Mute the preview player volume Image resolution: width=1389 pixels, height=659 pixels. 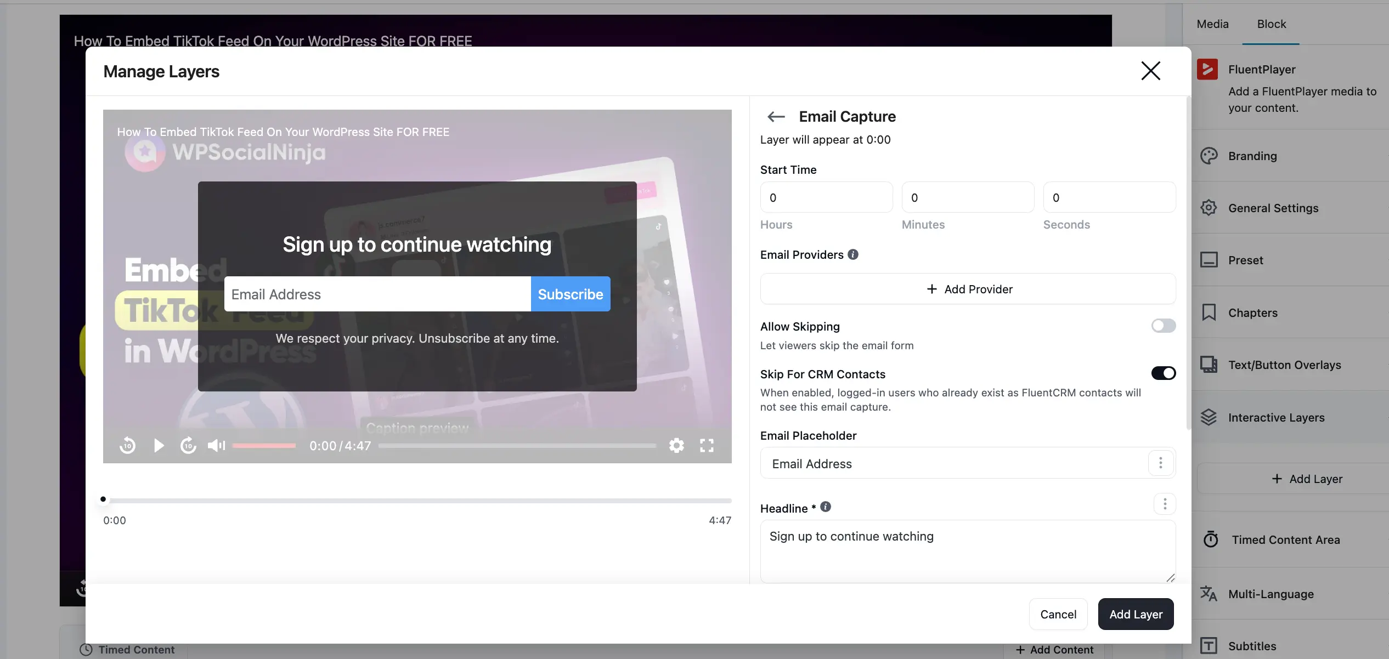pyautogui.click(x=217, y=445)
